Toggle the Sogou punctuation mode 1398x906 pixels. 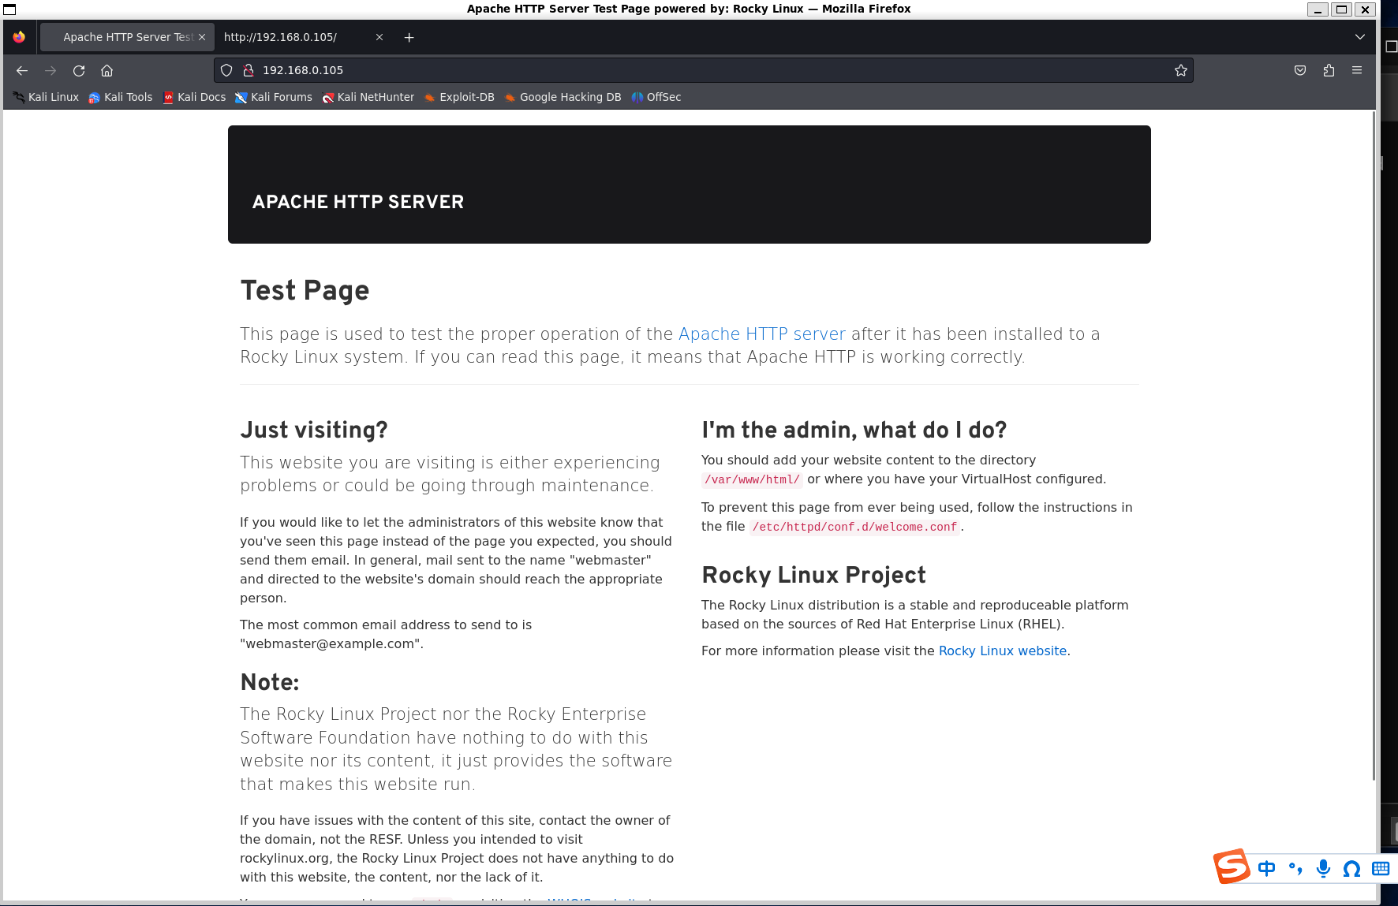click(1295, 868)
